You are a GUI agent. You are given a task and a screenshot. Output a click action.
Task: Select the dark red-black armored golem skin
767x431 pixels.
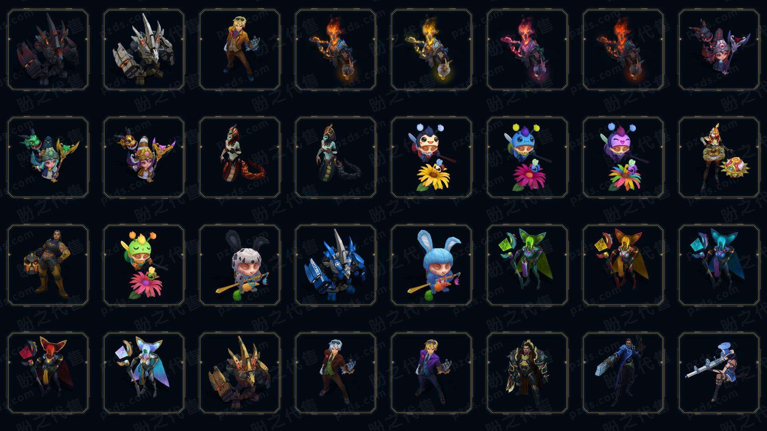tap(48, 49)
